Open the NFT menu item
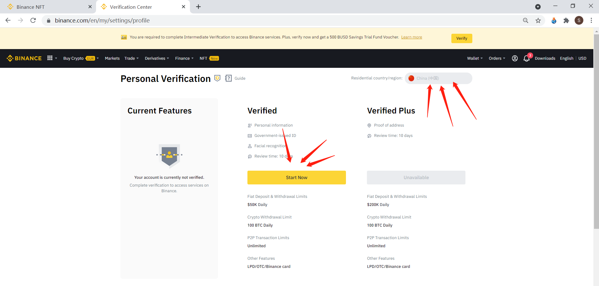 click(x=209, y=58)
